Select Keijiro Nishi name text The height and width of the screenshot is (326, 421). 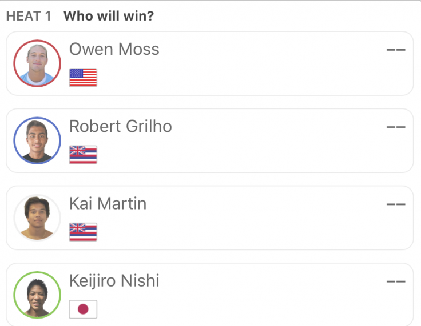point(114,281)
